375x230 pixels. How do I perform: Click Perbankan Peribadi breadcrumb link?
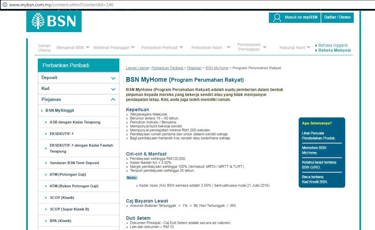[167, 68]
